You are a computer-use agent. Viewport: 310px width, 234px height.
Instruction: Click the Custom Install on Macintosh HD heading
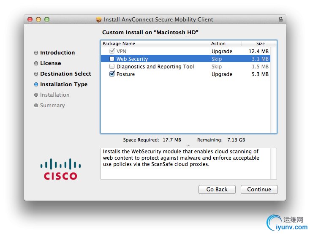pyautogui.click(x=150, y=32)
